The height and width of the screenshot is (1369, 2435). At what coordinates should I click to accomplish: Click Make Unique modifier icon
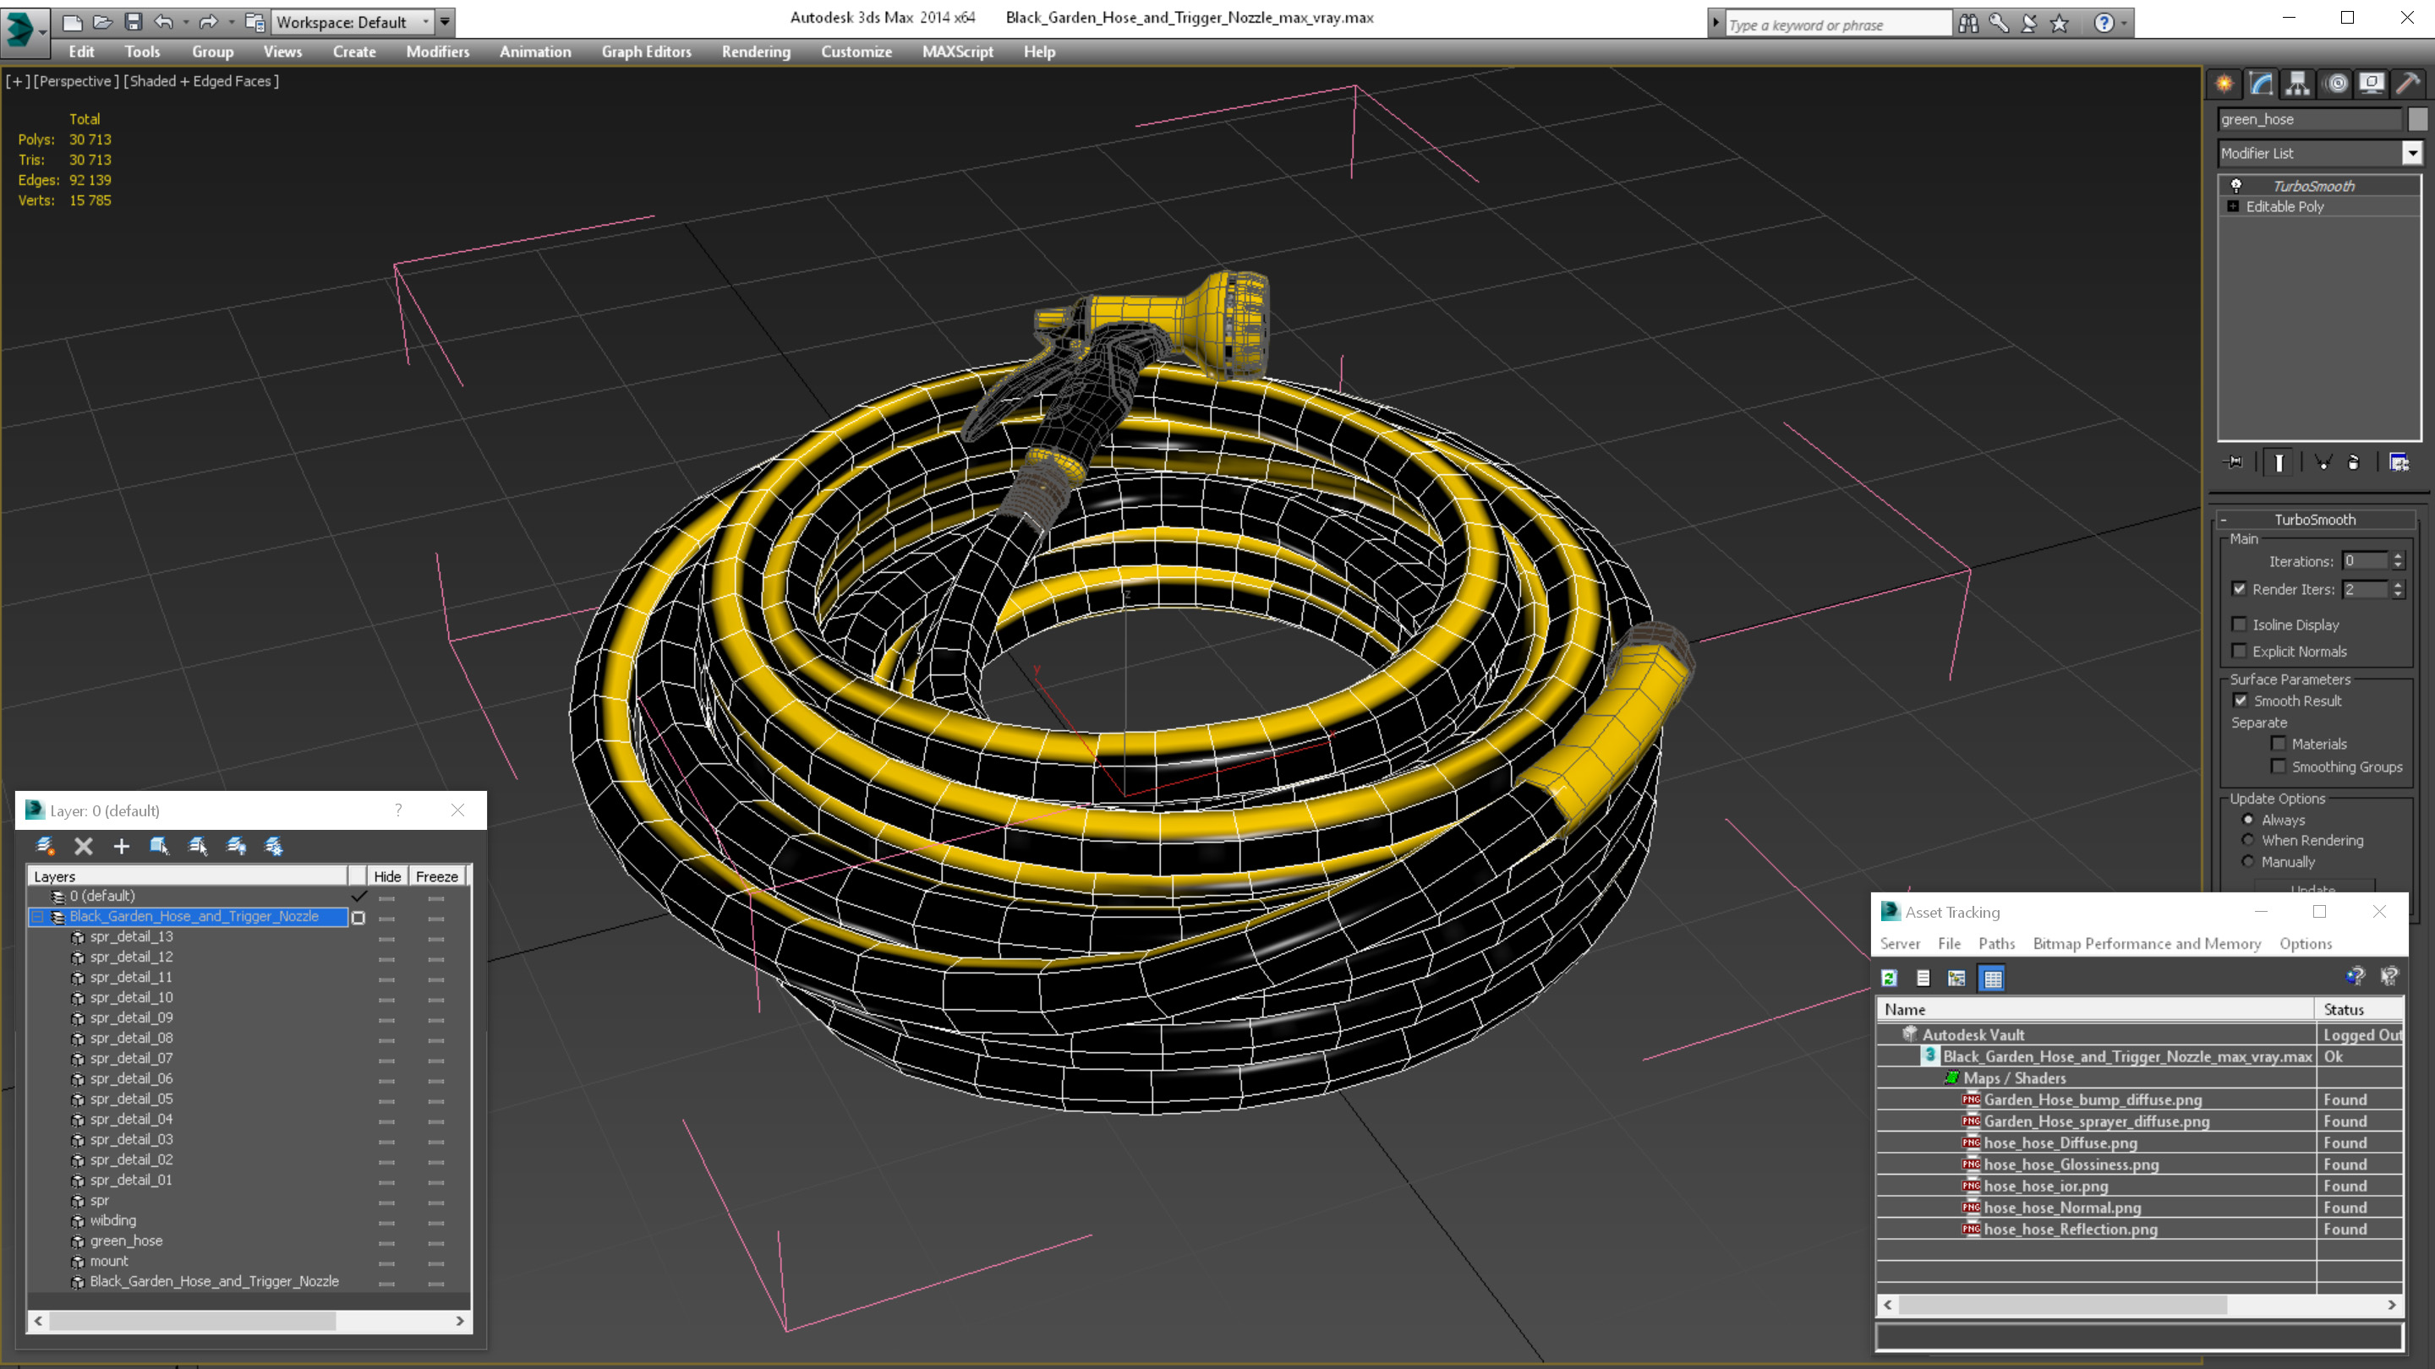[x=2323, y=462]
